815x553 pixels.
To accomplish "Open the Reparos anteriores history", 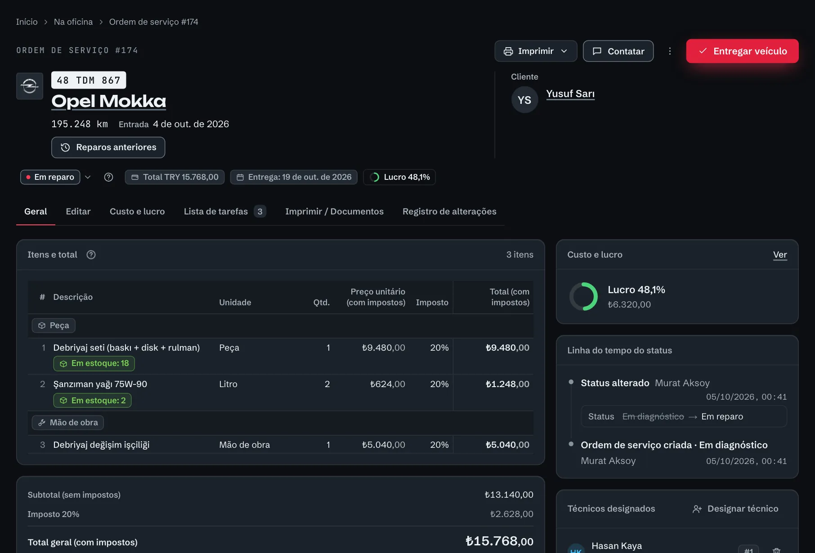I will pyautogui.click(x=108, y=147).
